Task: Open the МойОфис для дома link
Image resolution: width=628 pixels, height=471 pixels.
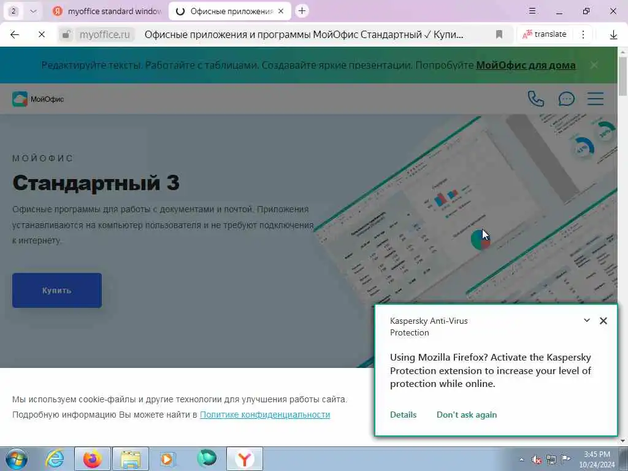Action: pyautogui.click(x=526, y=65)
